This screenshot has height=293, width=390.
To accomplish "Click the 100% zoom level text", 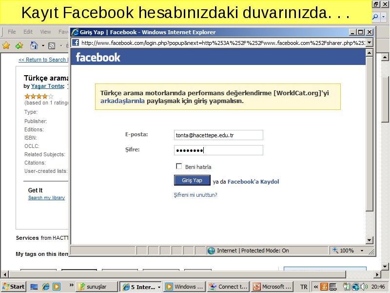I will pyautogui.click(x=347, y=251).
